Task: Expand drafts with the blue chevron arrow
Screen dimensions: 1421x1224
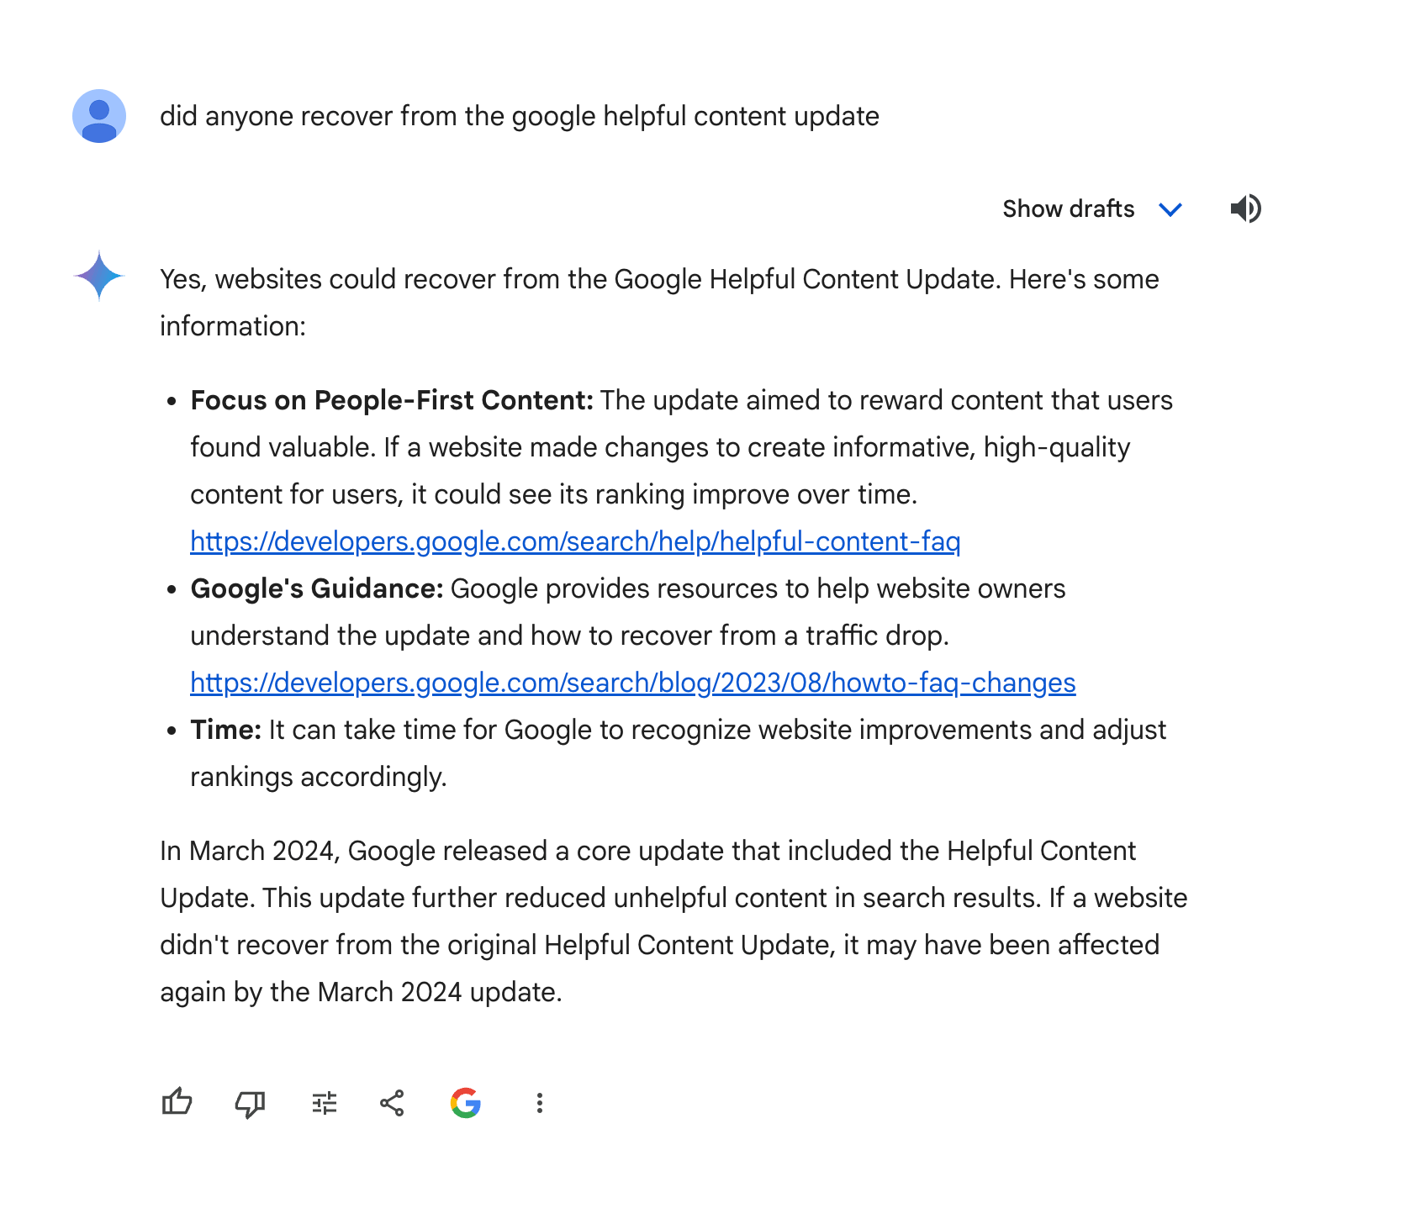Action: coord(1170,208)
